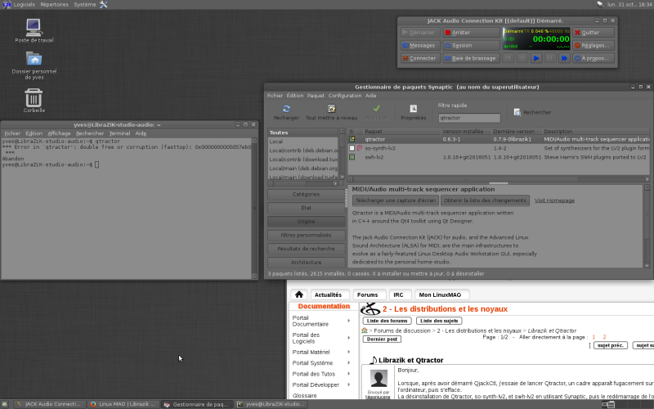Open the IRC tab on LinuxMAO
Image resolution: width=654 pixels, height=409 pixels.
pos(398,294)
